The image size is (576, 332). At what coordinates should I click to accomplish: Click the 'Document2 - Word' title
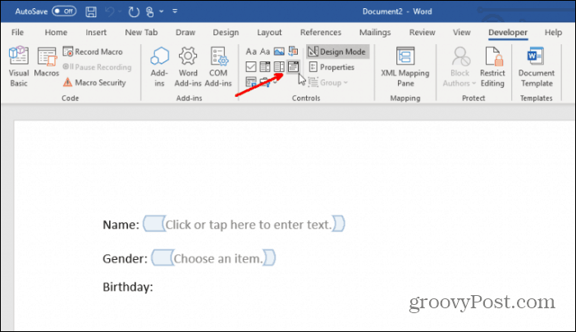pos(397,11)
